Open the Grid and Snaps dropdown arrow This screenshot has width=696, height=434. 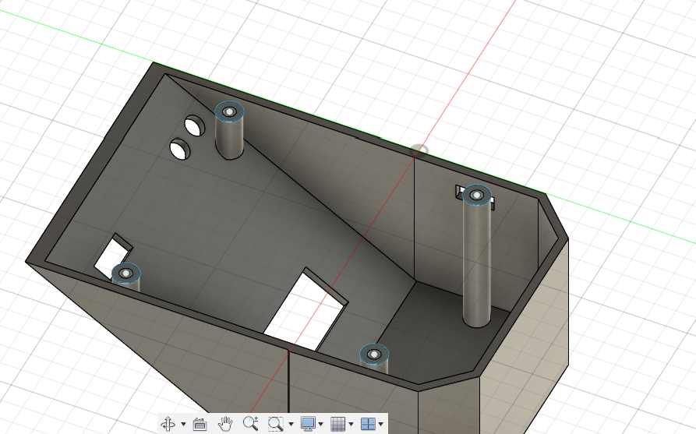click(x=351, y=425)
